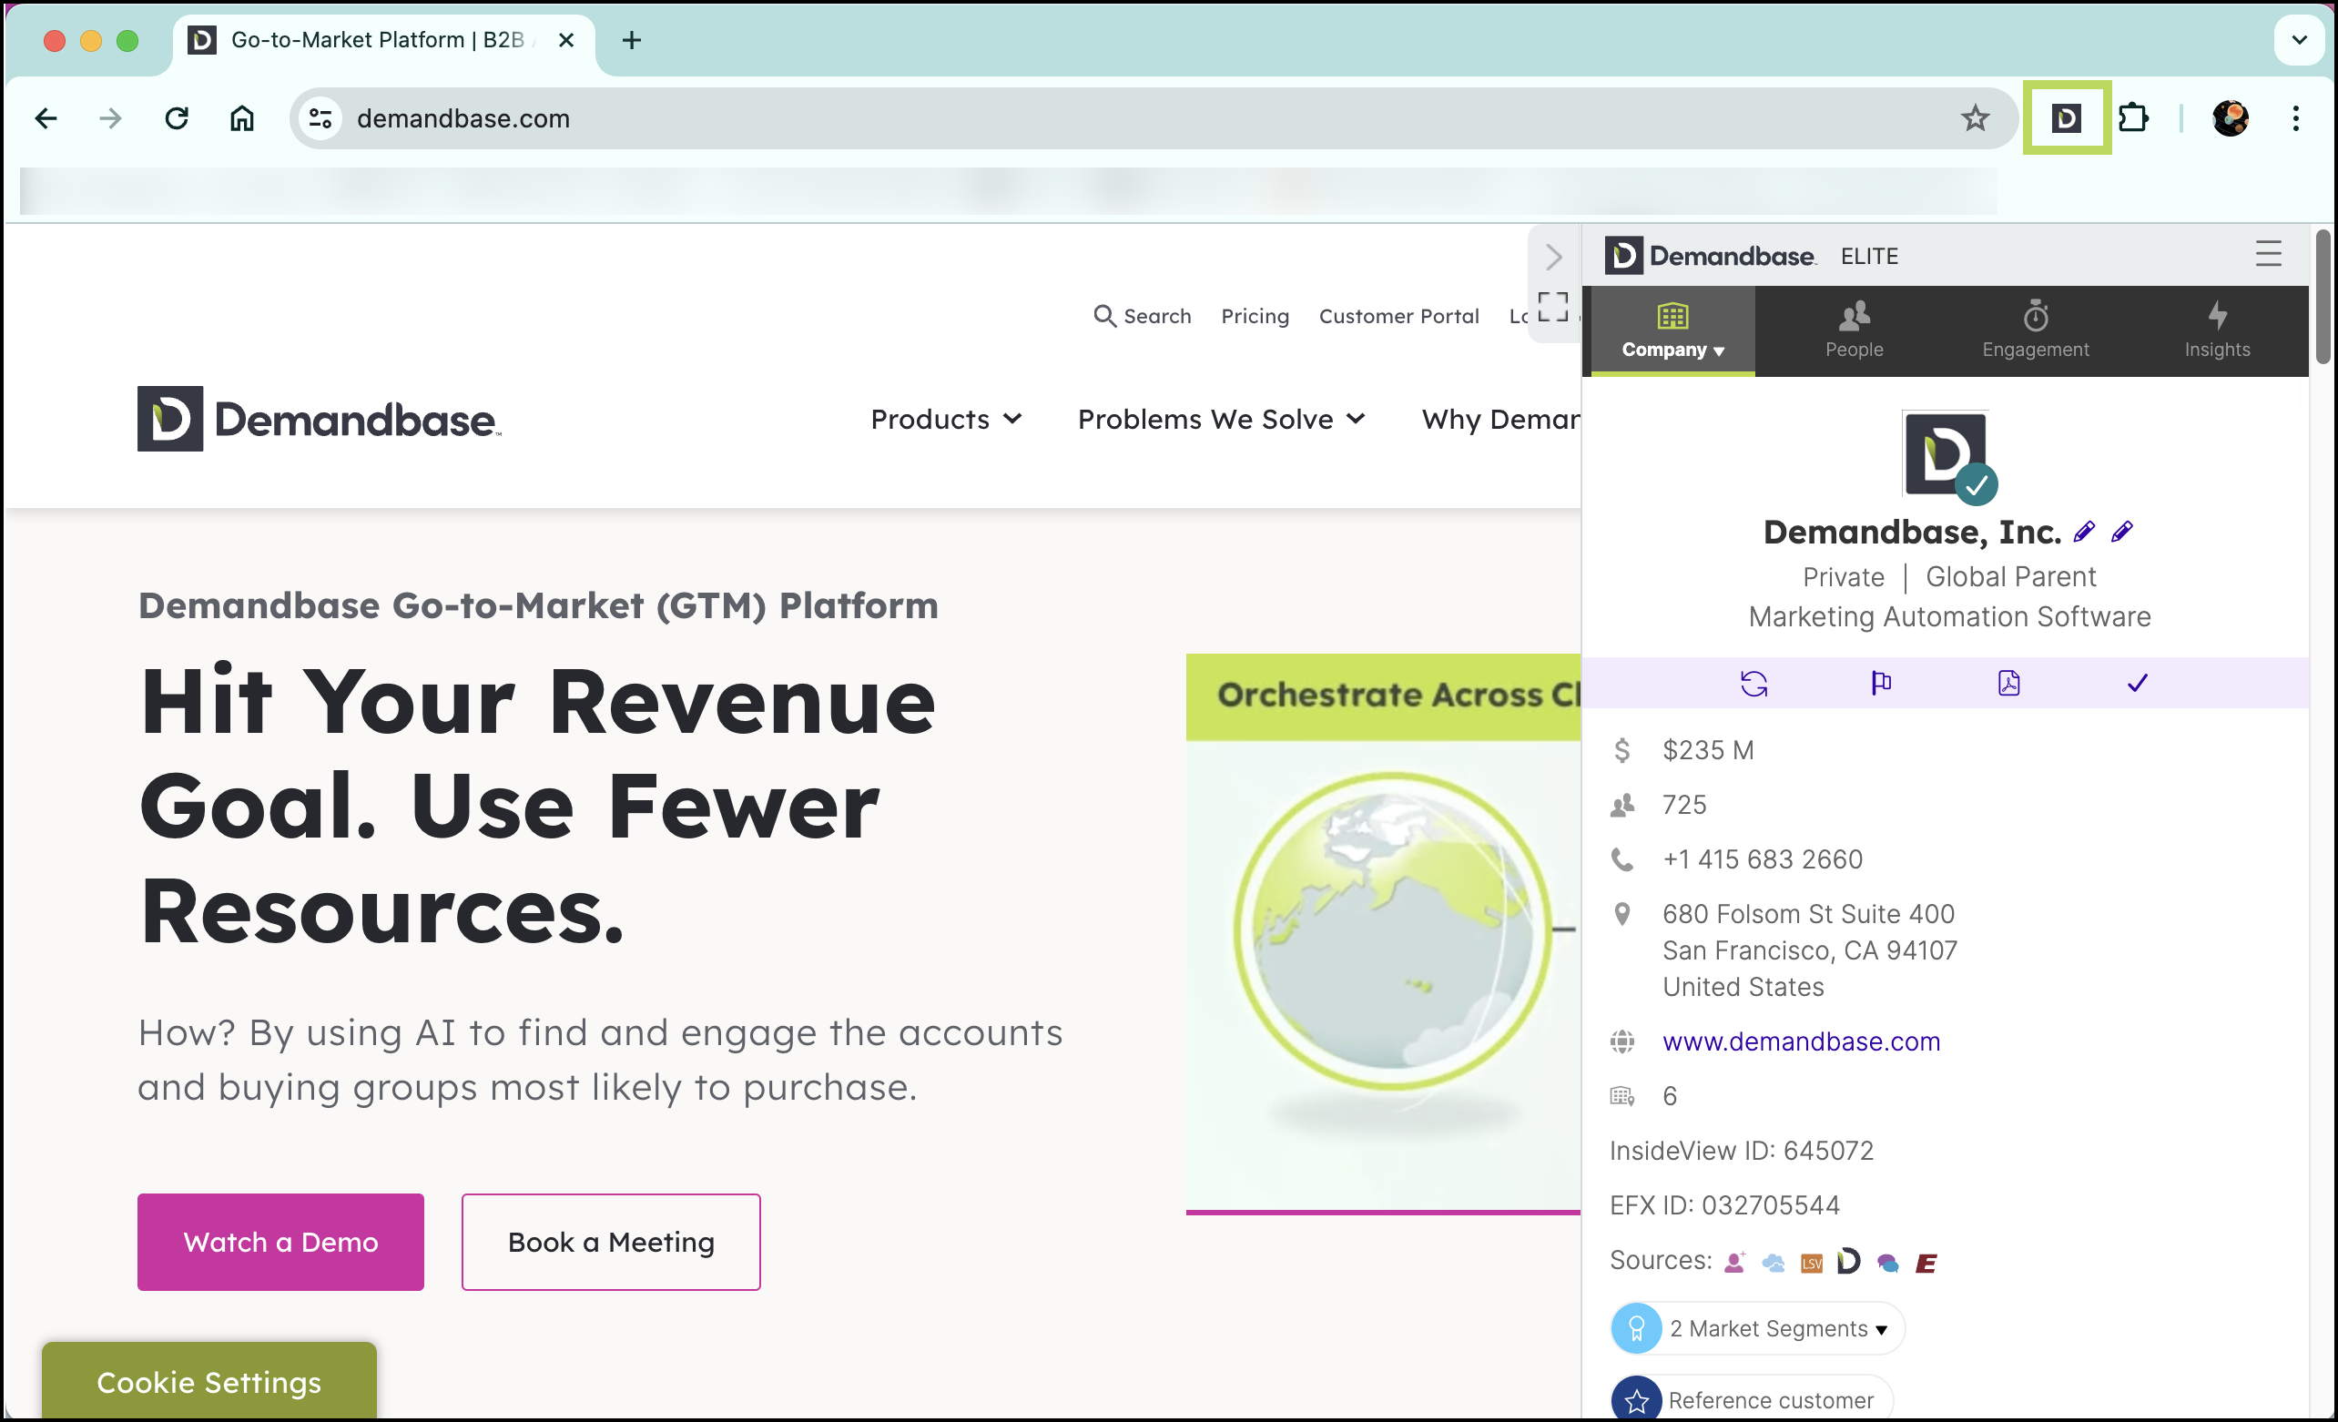The width and height of the screenshot is (2338, 1422).
Task: Expand the tab search chevron
Action: click(x=2299, y=40)
